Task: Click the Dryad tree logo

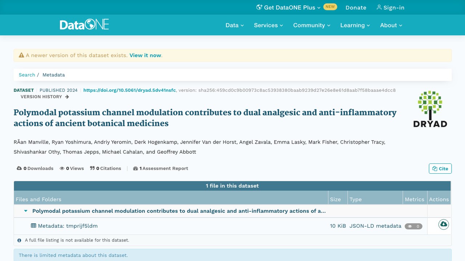Action: point(430,109)
